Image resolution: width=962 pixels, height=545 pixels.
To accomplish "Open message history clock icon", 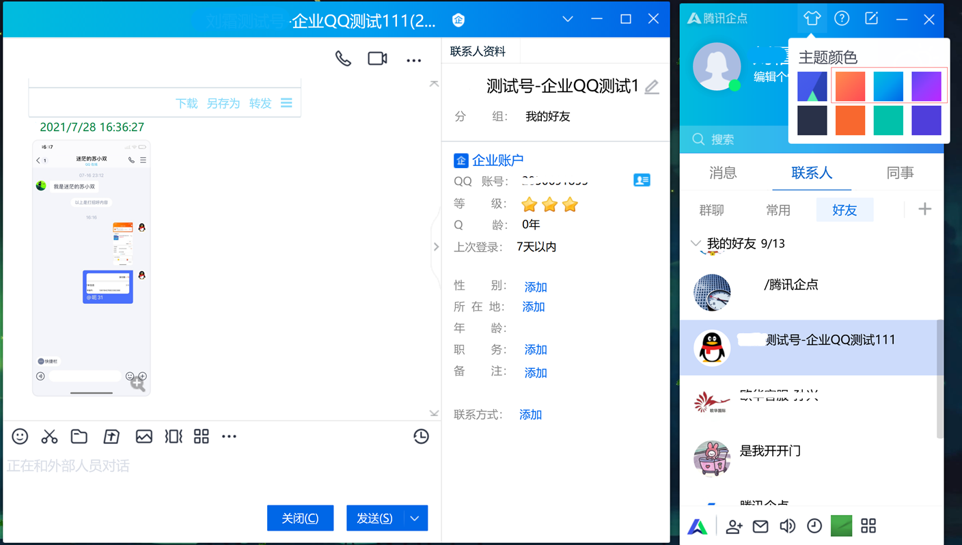I will coord(421,436).
